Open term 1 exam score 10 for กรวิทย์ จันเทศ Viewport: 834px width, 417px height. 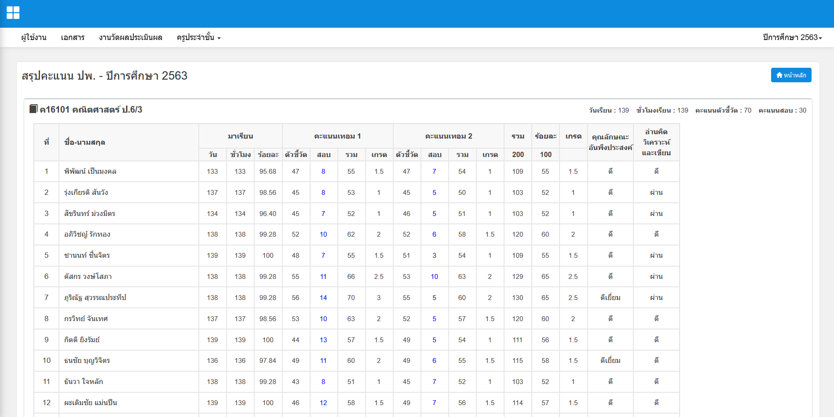323,319
